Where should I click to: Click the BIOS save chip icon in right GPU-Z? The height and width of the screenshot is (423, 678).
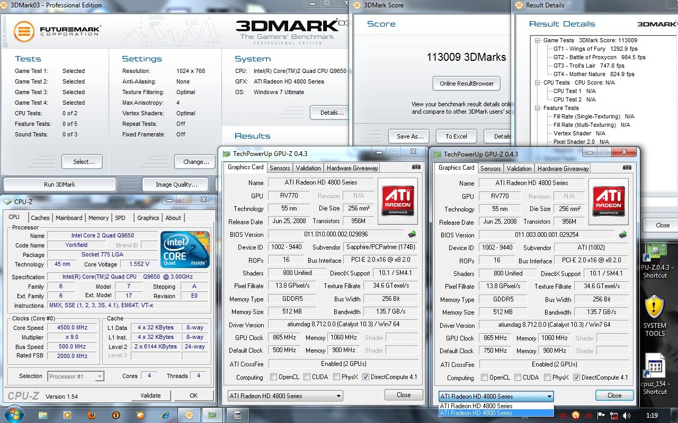623,235
